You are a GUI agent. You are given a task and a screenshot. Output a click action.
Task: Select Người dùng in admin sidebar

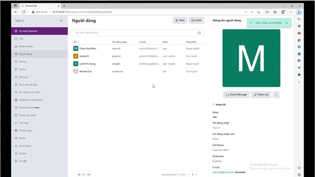click(39, 54)
